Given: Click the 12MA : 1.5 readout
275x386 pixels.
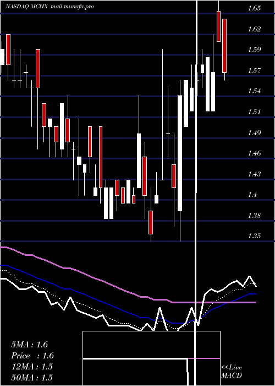Looking at the screenshot, I should pos(32,367).
